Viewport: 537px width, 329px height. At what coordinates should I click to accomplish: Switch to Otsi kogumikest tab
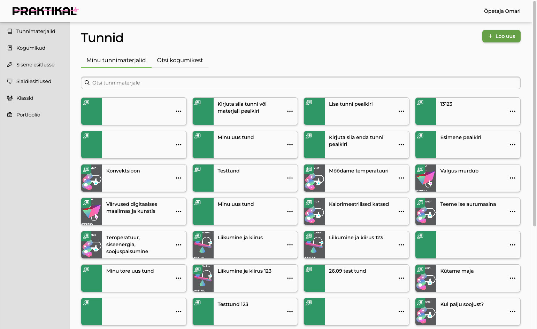tap(180, 61)
